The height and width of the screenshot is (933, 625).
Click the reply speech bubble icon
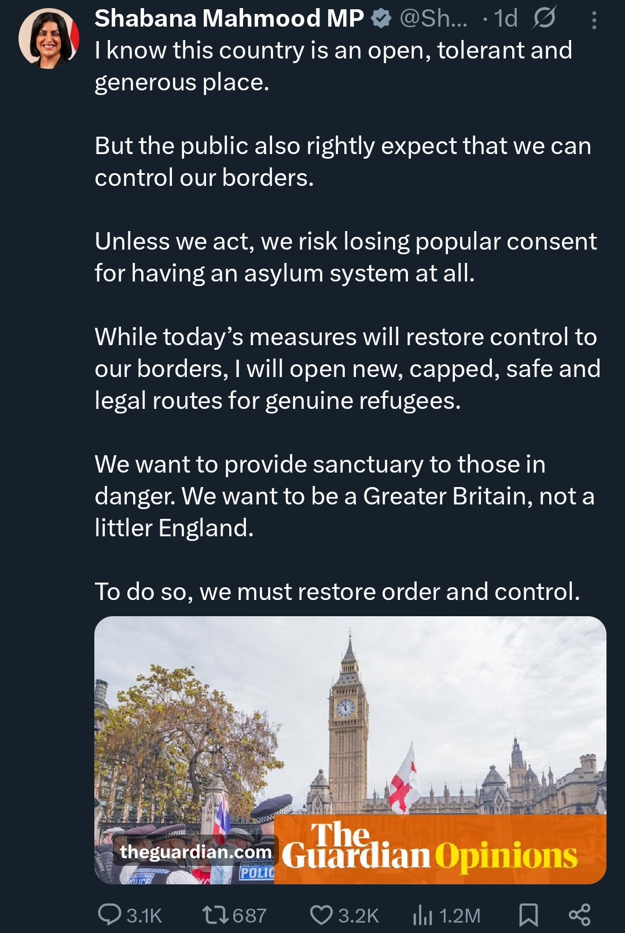point(109,914)
